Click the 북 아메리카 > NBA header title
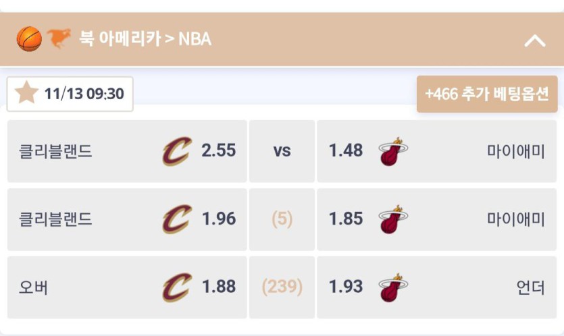 click(145, 39)
